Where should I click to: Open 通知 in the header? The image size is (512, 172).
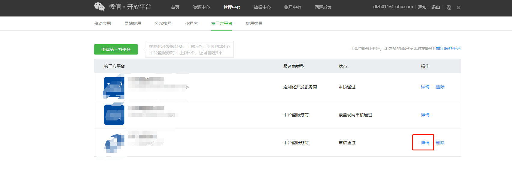pos(422,7)
